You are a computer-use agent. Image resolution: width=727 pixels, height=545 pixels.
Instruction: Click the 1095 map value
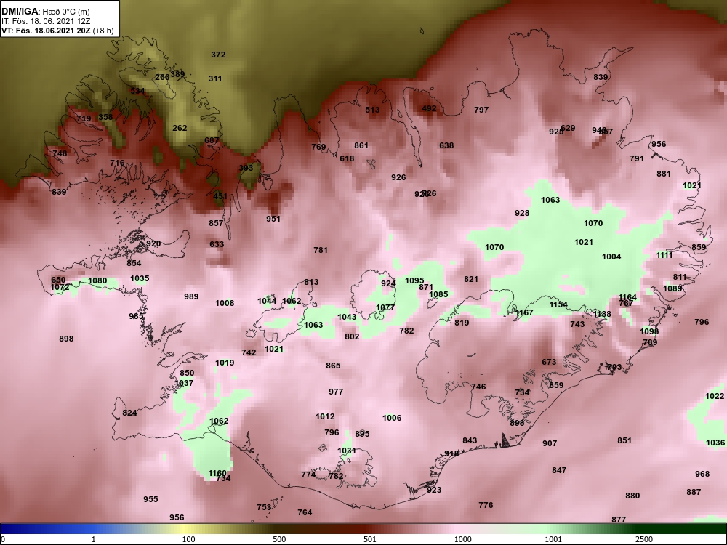pyautogui.click(x=414, y=280)
